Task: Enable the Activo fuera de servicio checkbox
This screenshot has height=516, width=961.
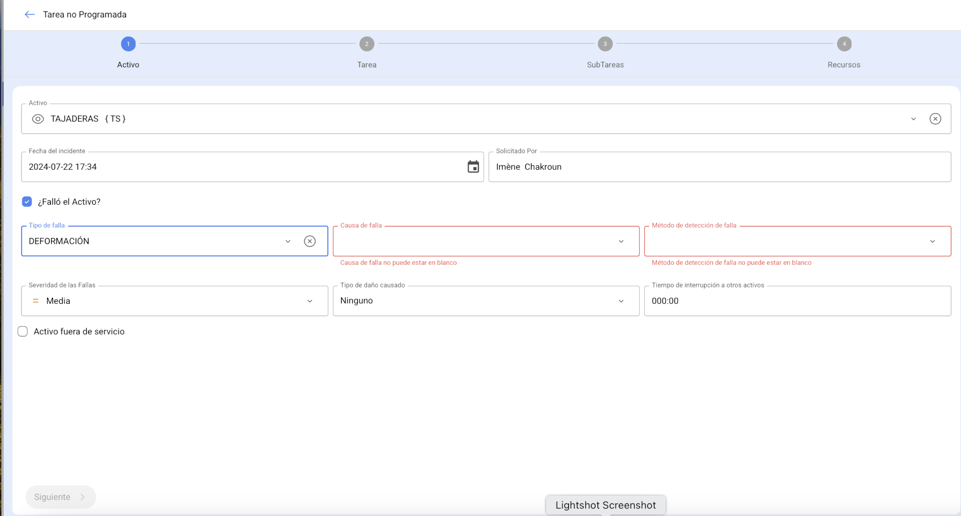Action: pos(23,331)
